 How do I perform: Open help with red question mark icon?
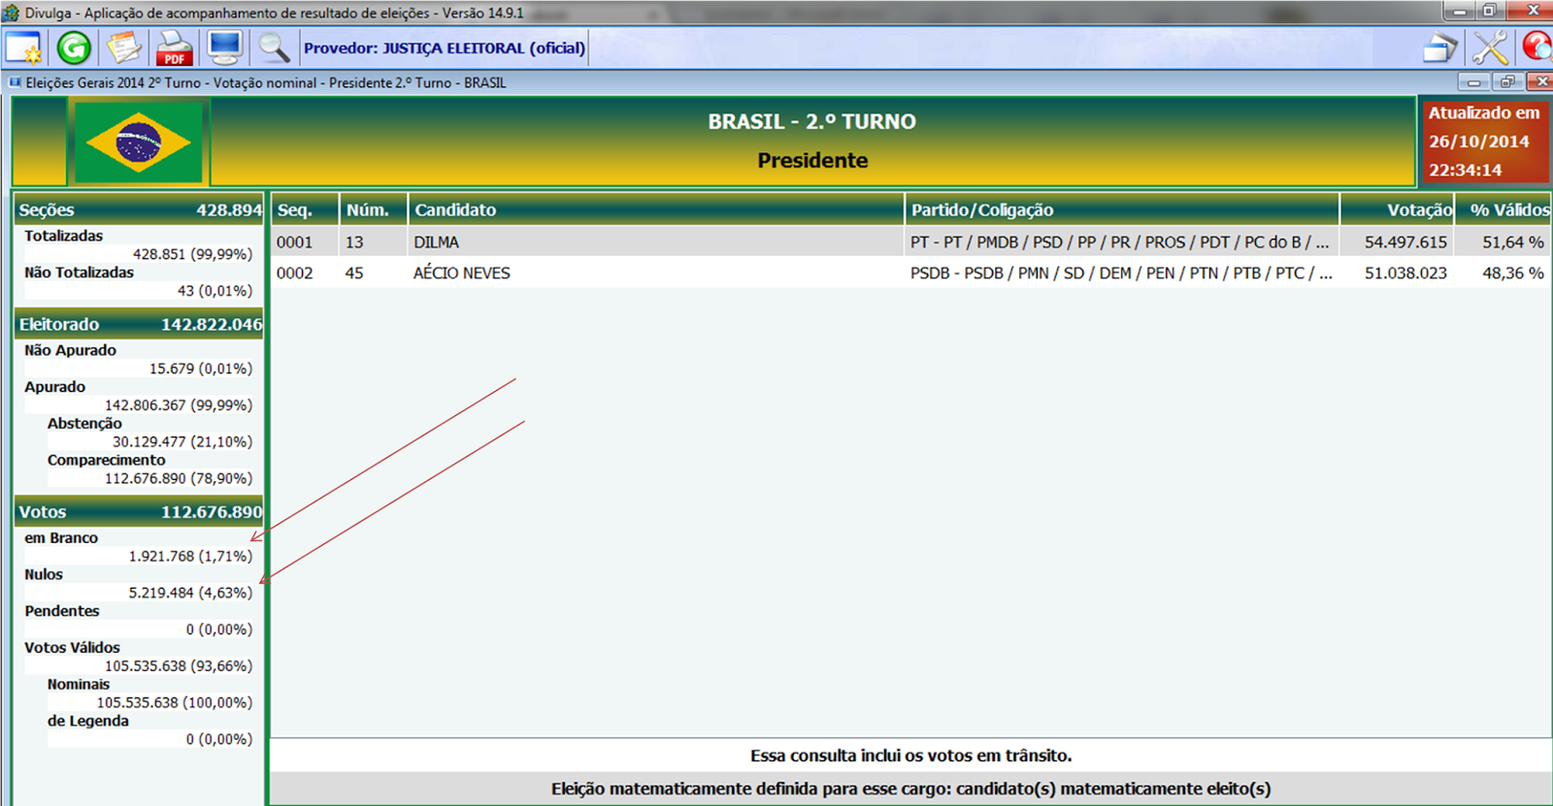click(x=1536, y=48)
